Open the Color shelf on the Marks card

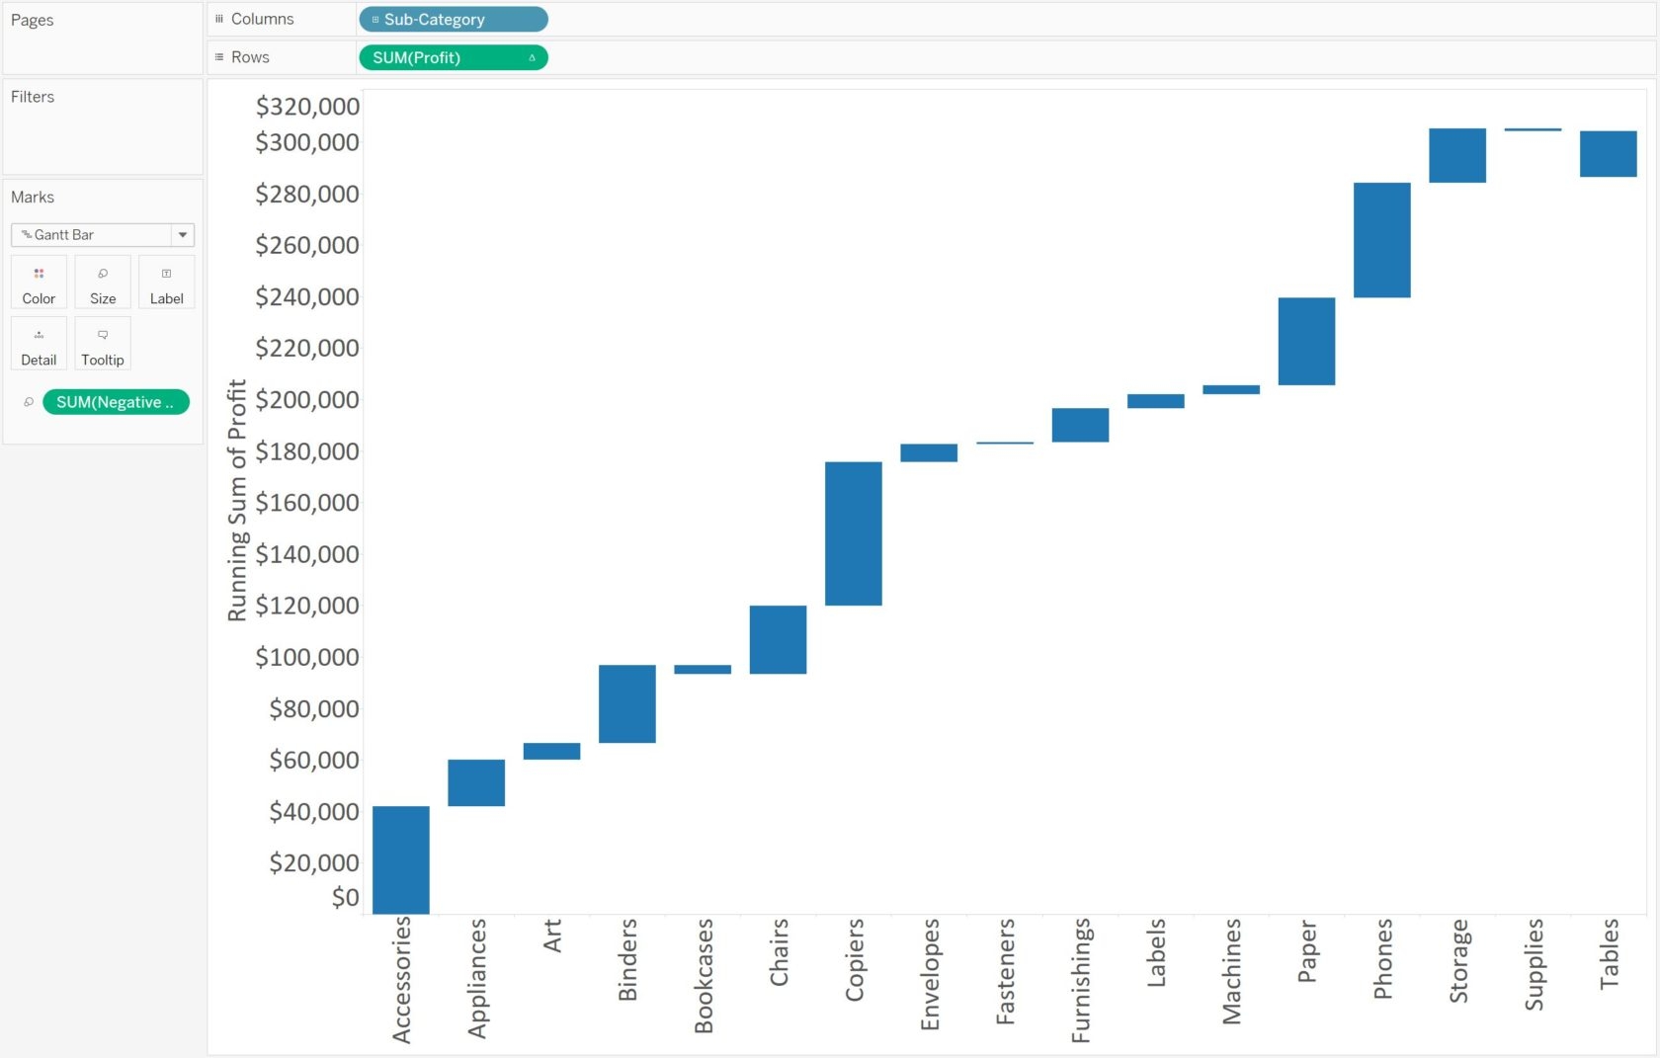tap(39, 282)
